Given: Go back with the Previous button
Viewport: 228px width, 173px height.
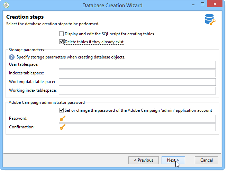Looking at the screenshot, I should [x=144, y=160].
